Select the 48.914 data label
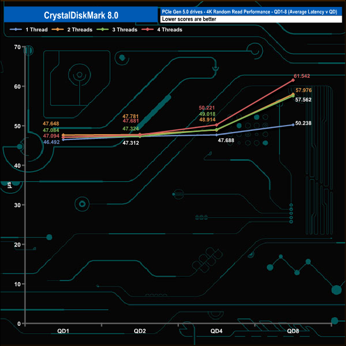The height and width of the screenshot is (346, 346). tap(207, 120)
